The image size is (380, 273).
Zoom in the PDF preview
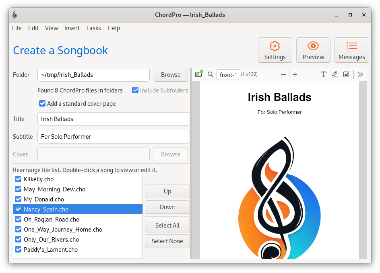(295, 74)
